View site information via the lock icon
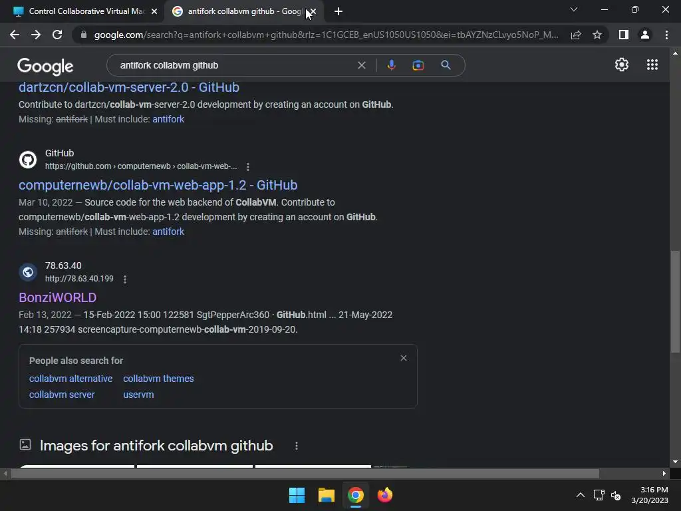 coord(84,35)
